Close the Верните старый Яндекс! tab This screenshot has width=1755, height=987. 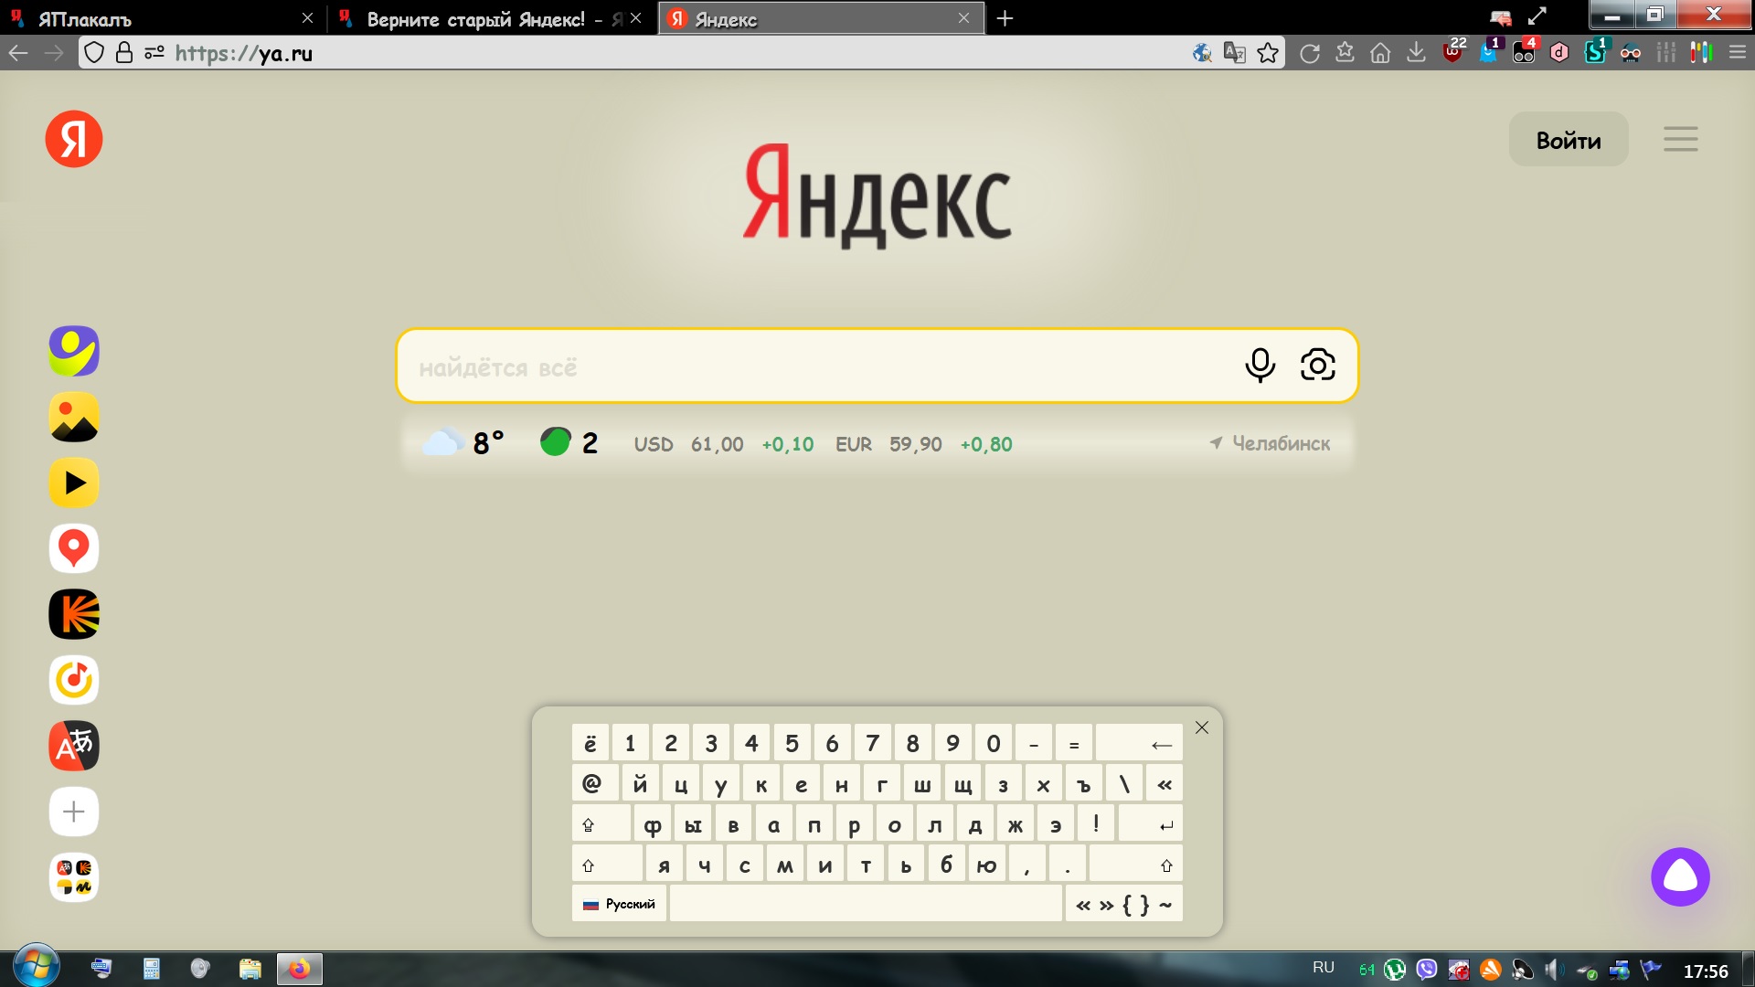click(636, 18)
